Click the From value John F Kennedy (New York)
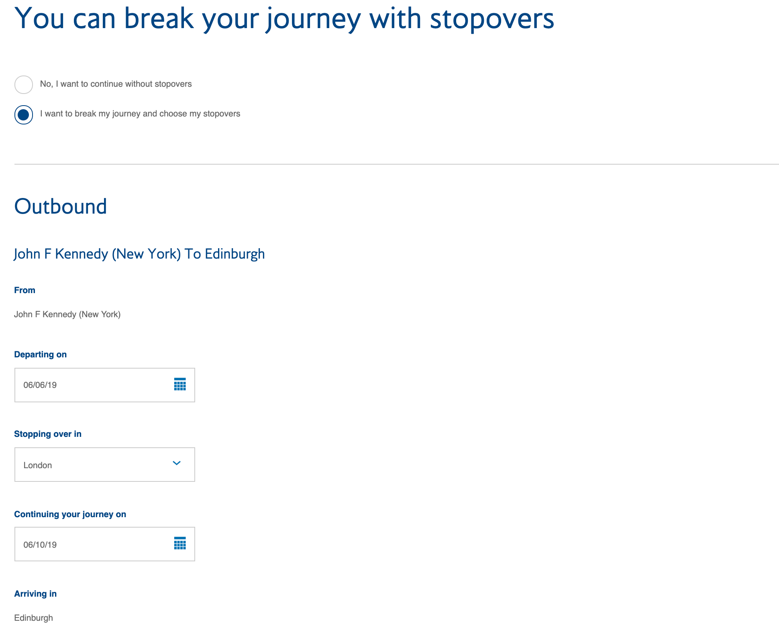Viewport: 779px width, 632px height. tap(67, 314)
